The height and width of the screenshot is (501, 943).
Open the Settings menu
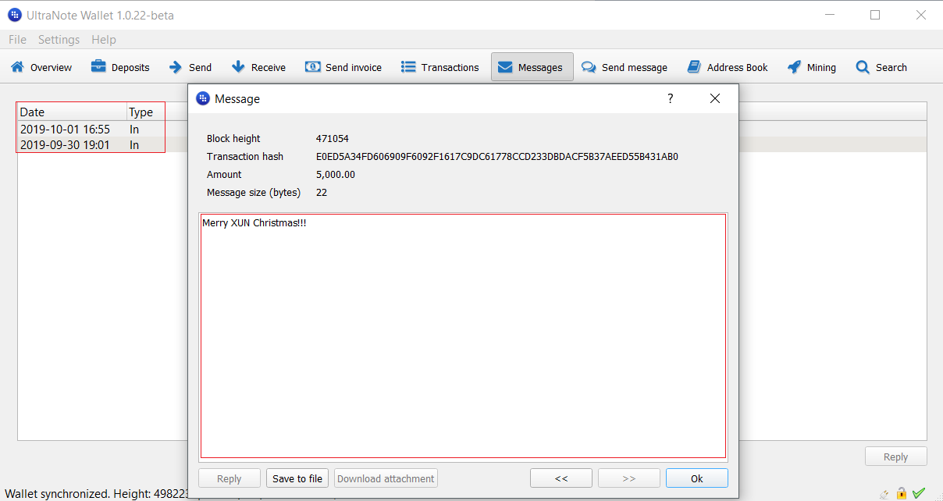coord(59,40)
